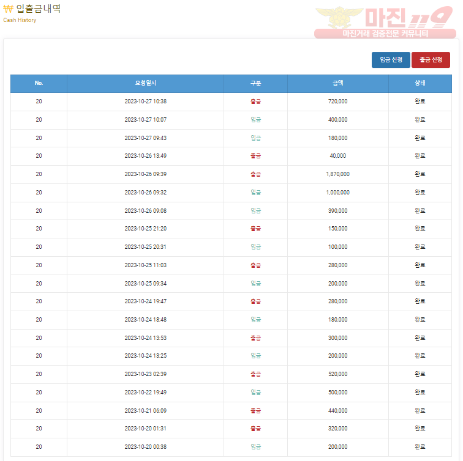
Task: Click the No. column header
Action: point(39,83)
